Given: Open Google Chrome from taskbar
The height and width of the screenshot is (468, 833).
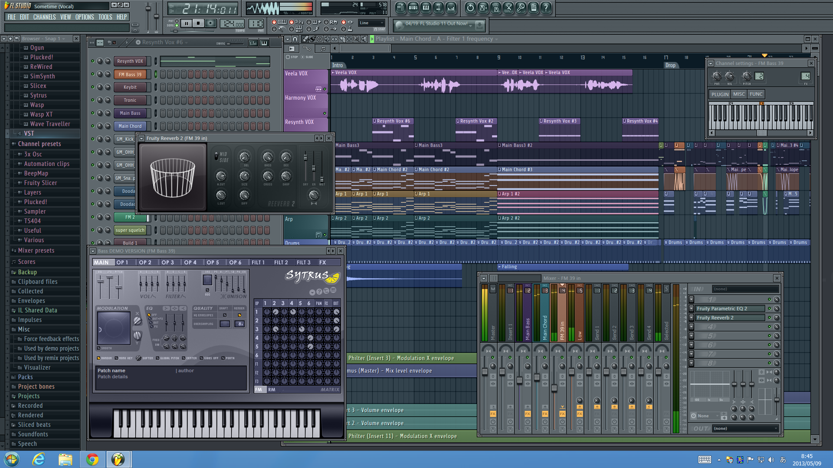Looking at the screenshot, I should pyautogui.click(x=92, y=459).
